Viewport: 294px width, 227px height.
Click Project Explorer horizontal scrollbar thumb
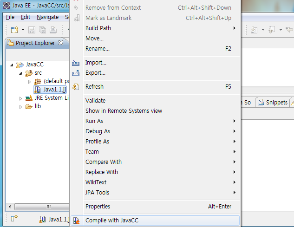[x=42, y=207]
